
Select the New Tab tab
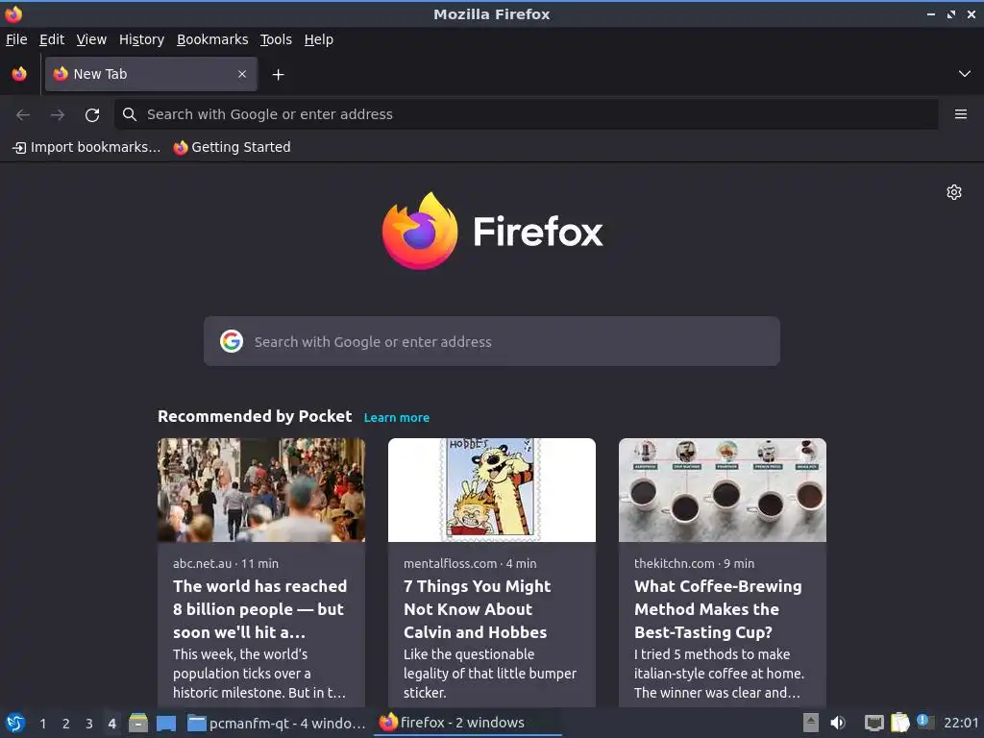tap(151, 74)
